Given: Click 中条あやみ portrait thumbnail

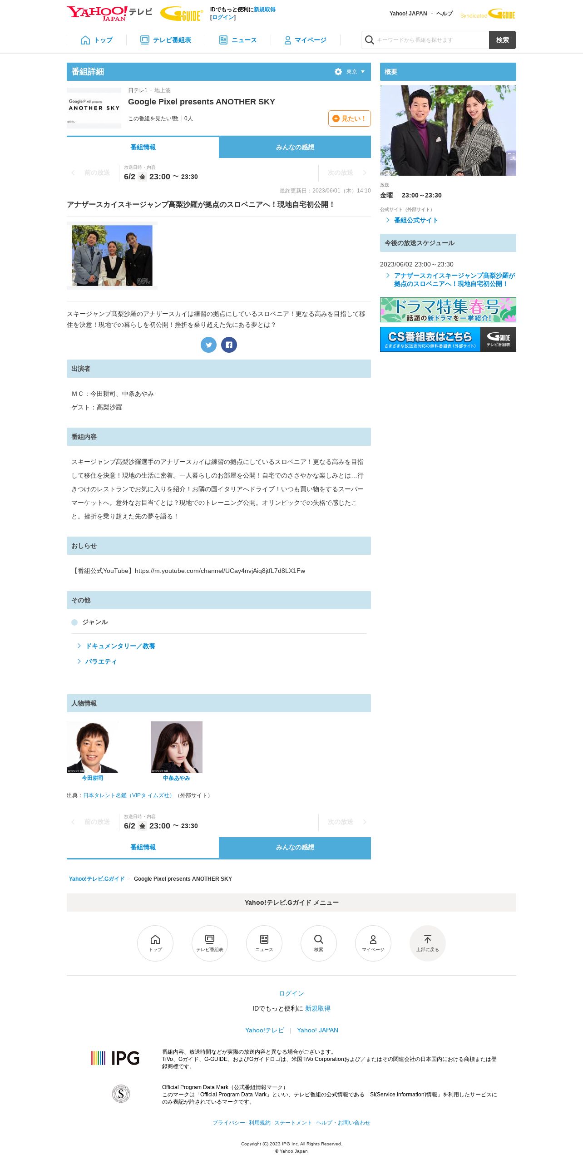Looking at the screenshot, I should [177, 747].
